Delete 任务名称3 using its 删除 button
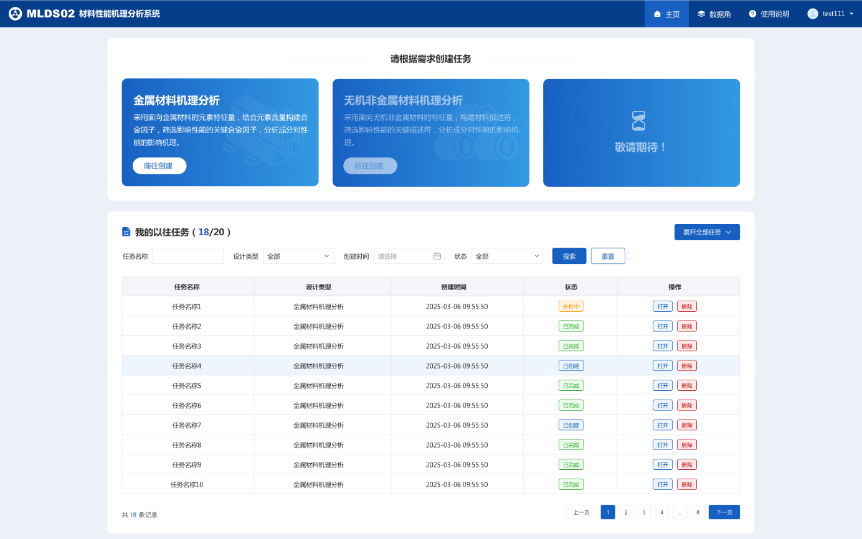Image resolution: width=862 pixels, height=539 pixels. coord(686,346)
